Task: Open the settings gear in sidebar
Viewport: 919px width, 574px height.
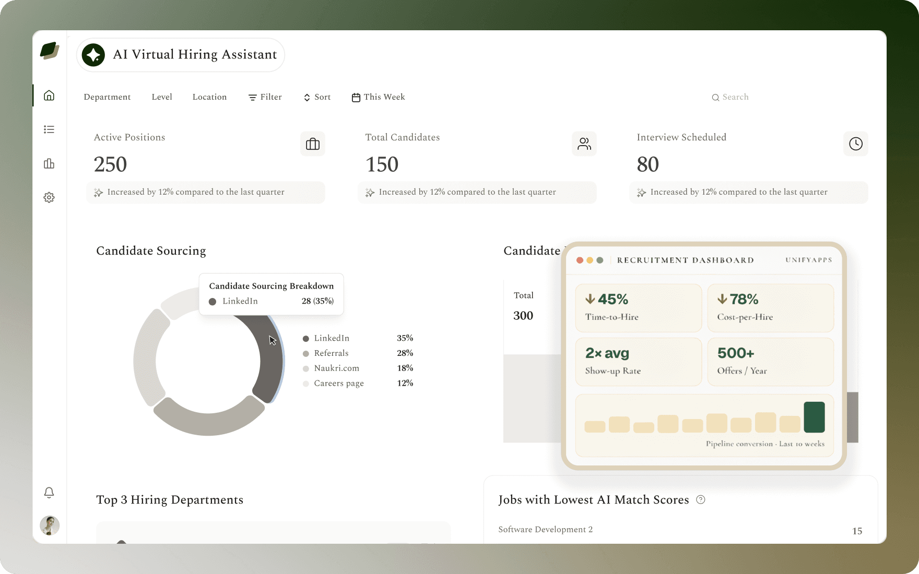Action: click(x=49, y=197)
